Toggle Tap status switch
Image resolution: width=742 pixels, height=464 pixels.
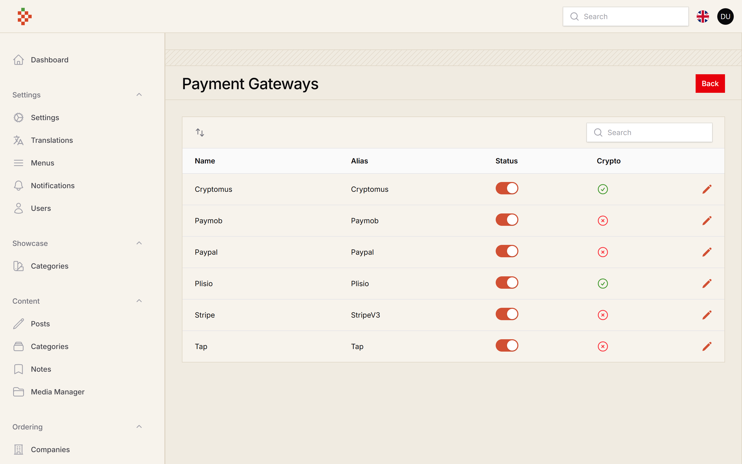point(507,345)
